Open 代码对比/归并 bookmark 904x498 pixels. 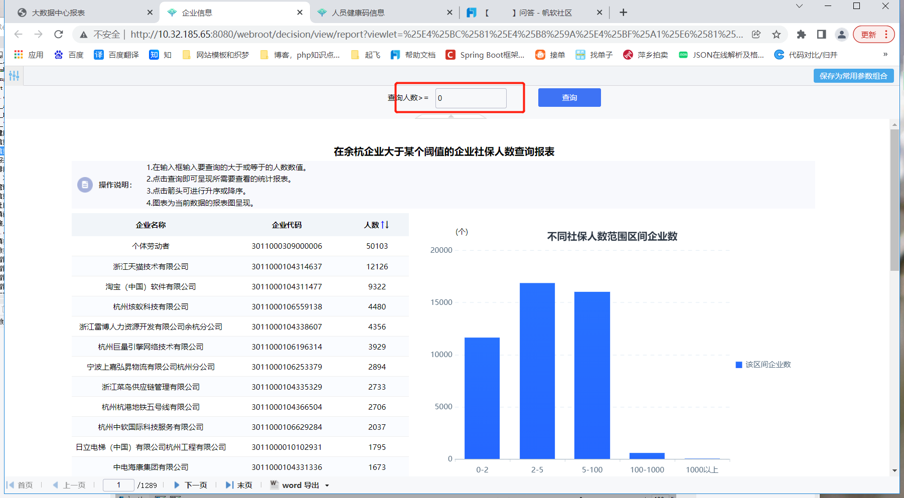[806, 55]
